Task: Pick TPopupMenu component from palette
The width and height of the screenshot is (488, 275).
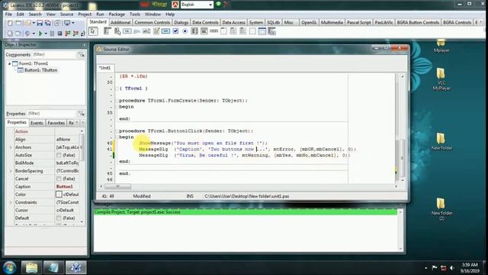Action: (x=117, y=31)
